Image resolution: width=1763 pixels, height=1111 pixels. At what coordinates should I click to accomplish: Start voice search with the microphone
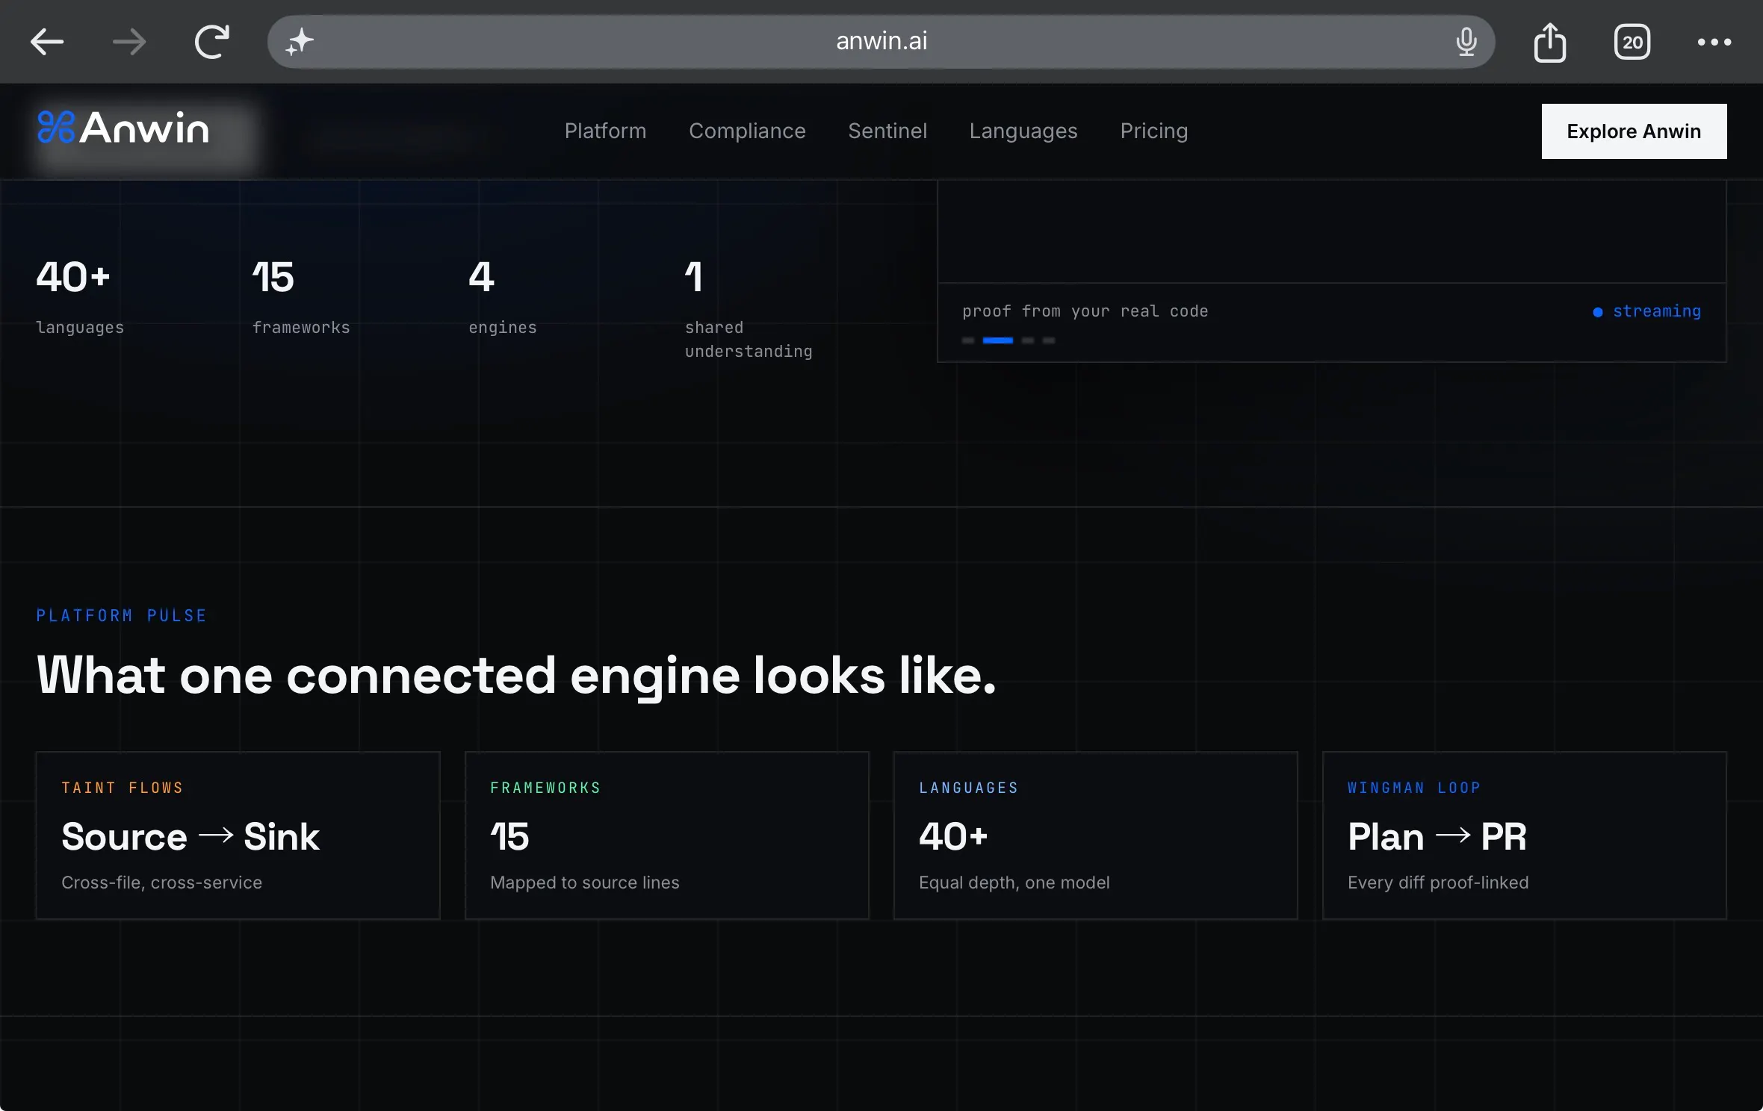(1466, 42)
